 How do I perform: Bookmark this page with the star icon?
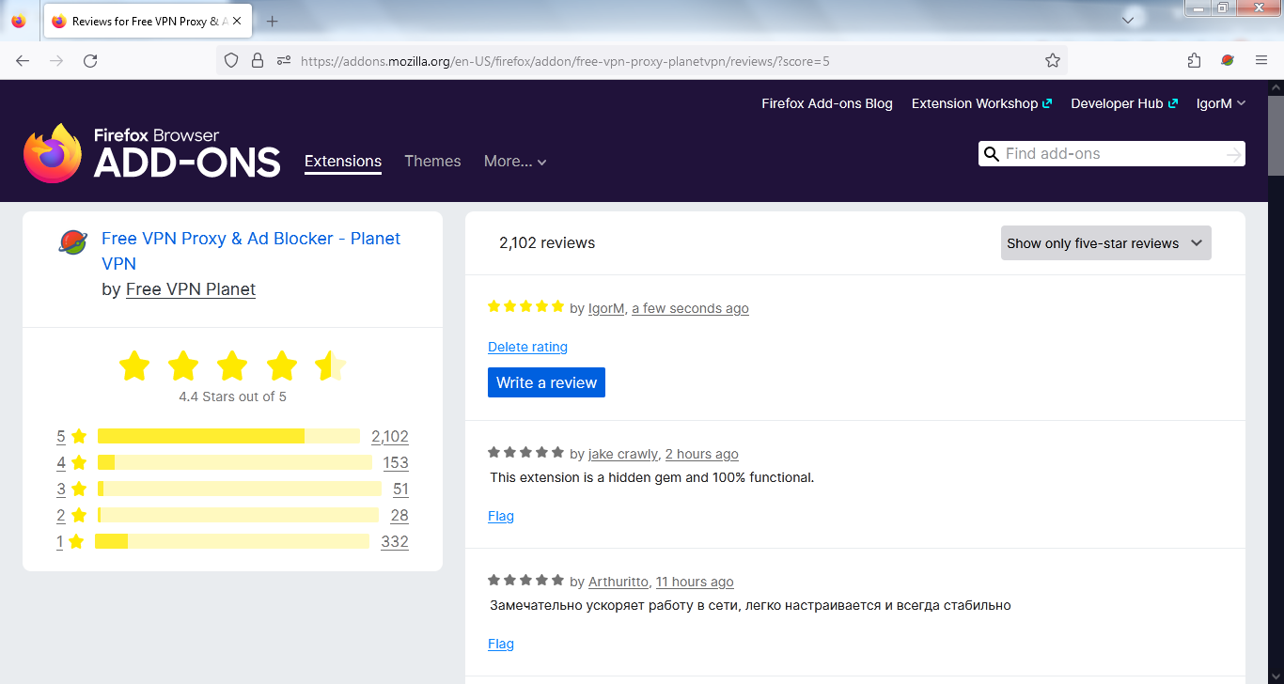[1053, 61]
